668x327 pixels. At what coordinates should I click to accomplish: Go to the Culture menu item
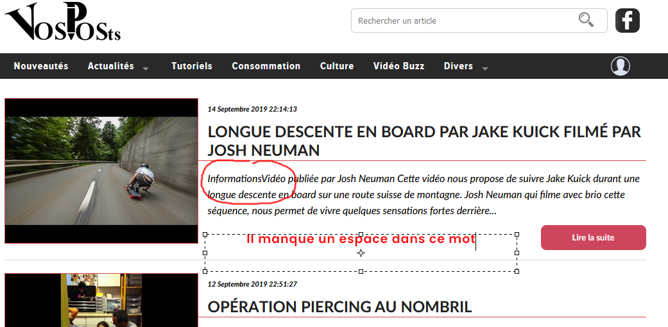[x=337, y=66]
